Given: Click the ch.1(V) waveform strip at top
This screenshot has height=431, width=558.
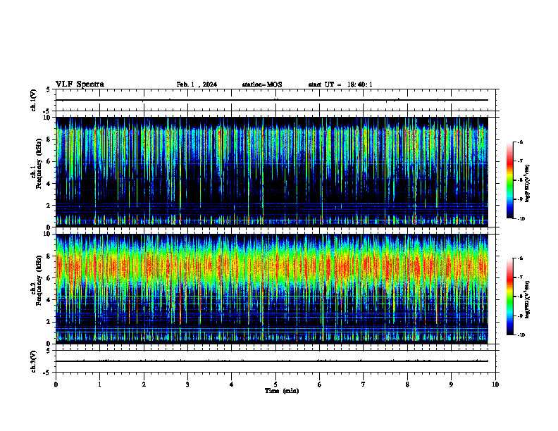Looking at the screenshot, I should coord(275,100).
